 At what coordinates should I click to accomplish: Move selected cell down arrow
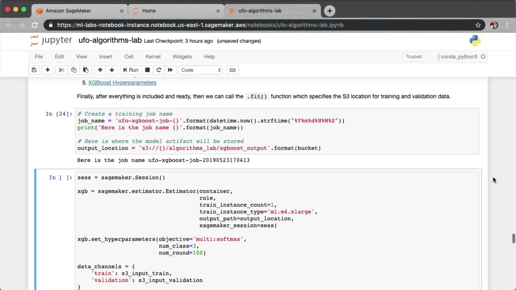click(x=112, y=70)
